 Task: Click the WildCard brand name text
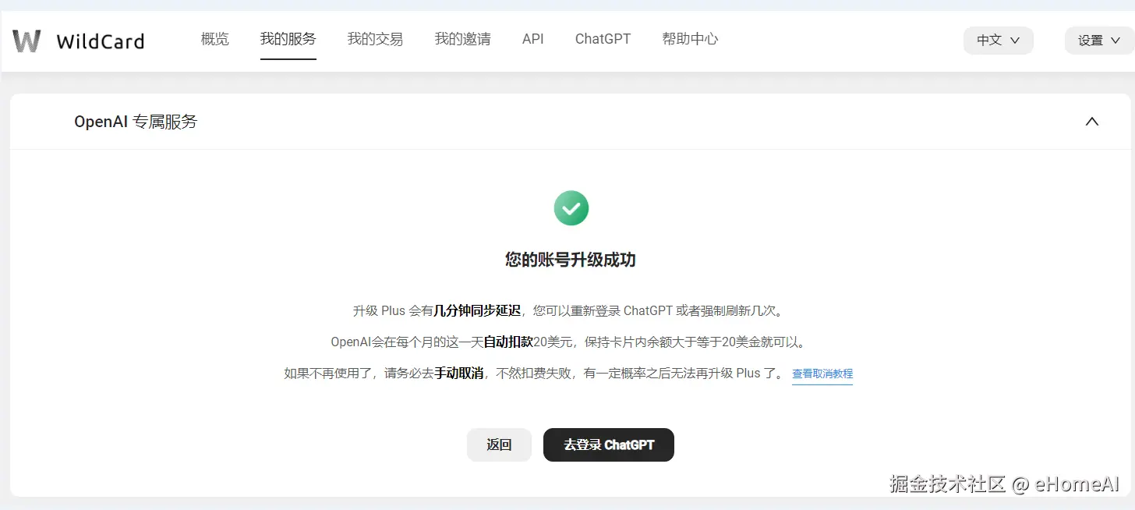(101, 41)
